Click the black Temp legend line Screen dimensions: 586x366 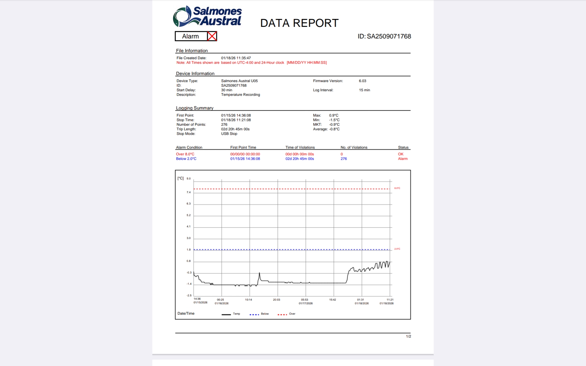[x=226, y=314]
